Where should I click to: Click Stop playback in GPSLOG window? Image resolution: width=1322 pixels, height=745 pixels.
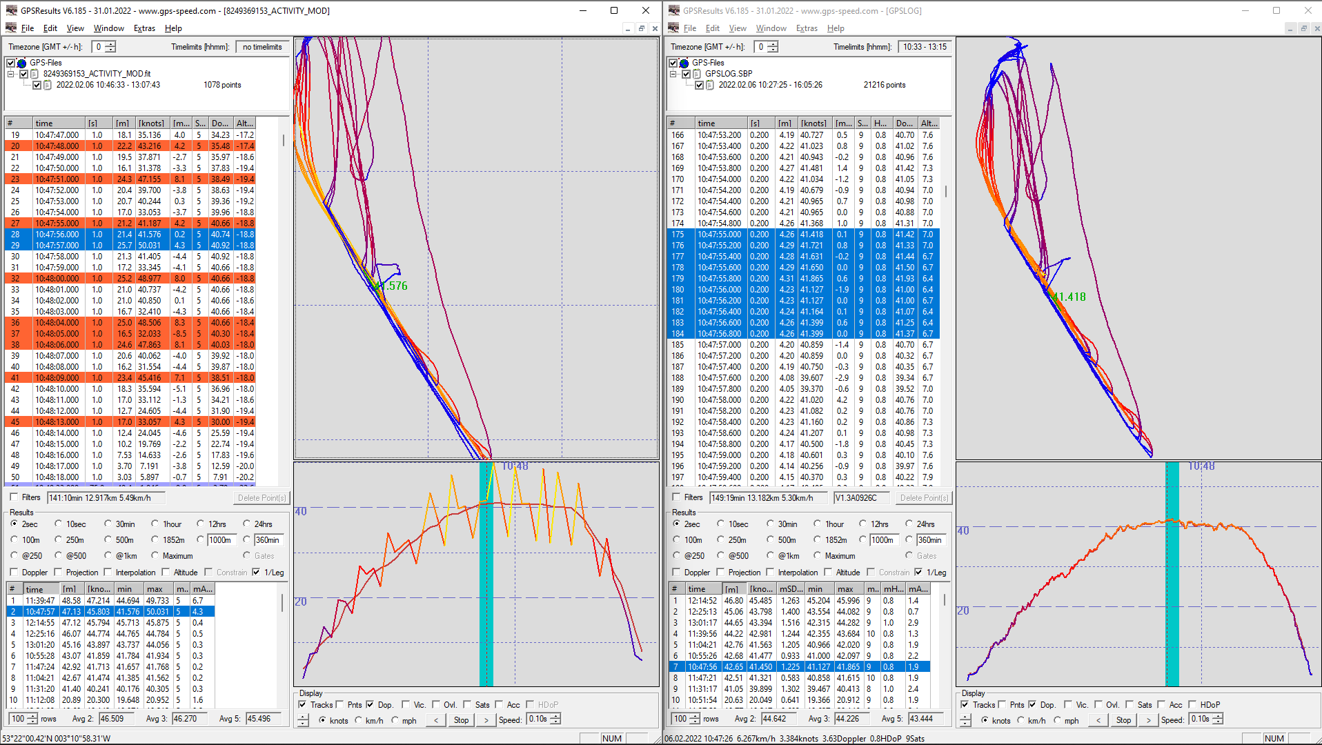(x=1123, y=720)
